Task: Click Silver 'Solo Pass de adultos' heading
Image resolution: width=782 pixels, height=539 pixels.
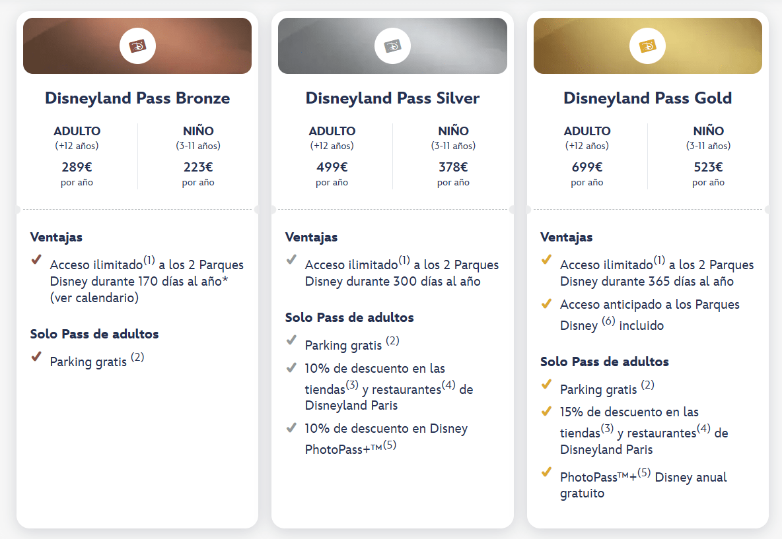Action: (x=349, y=317)
